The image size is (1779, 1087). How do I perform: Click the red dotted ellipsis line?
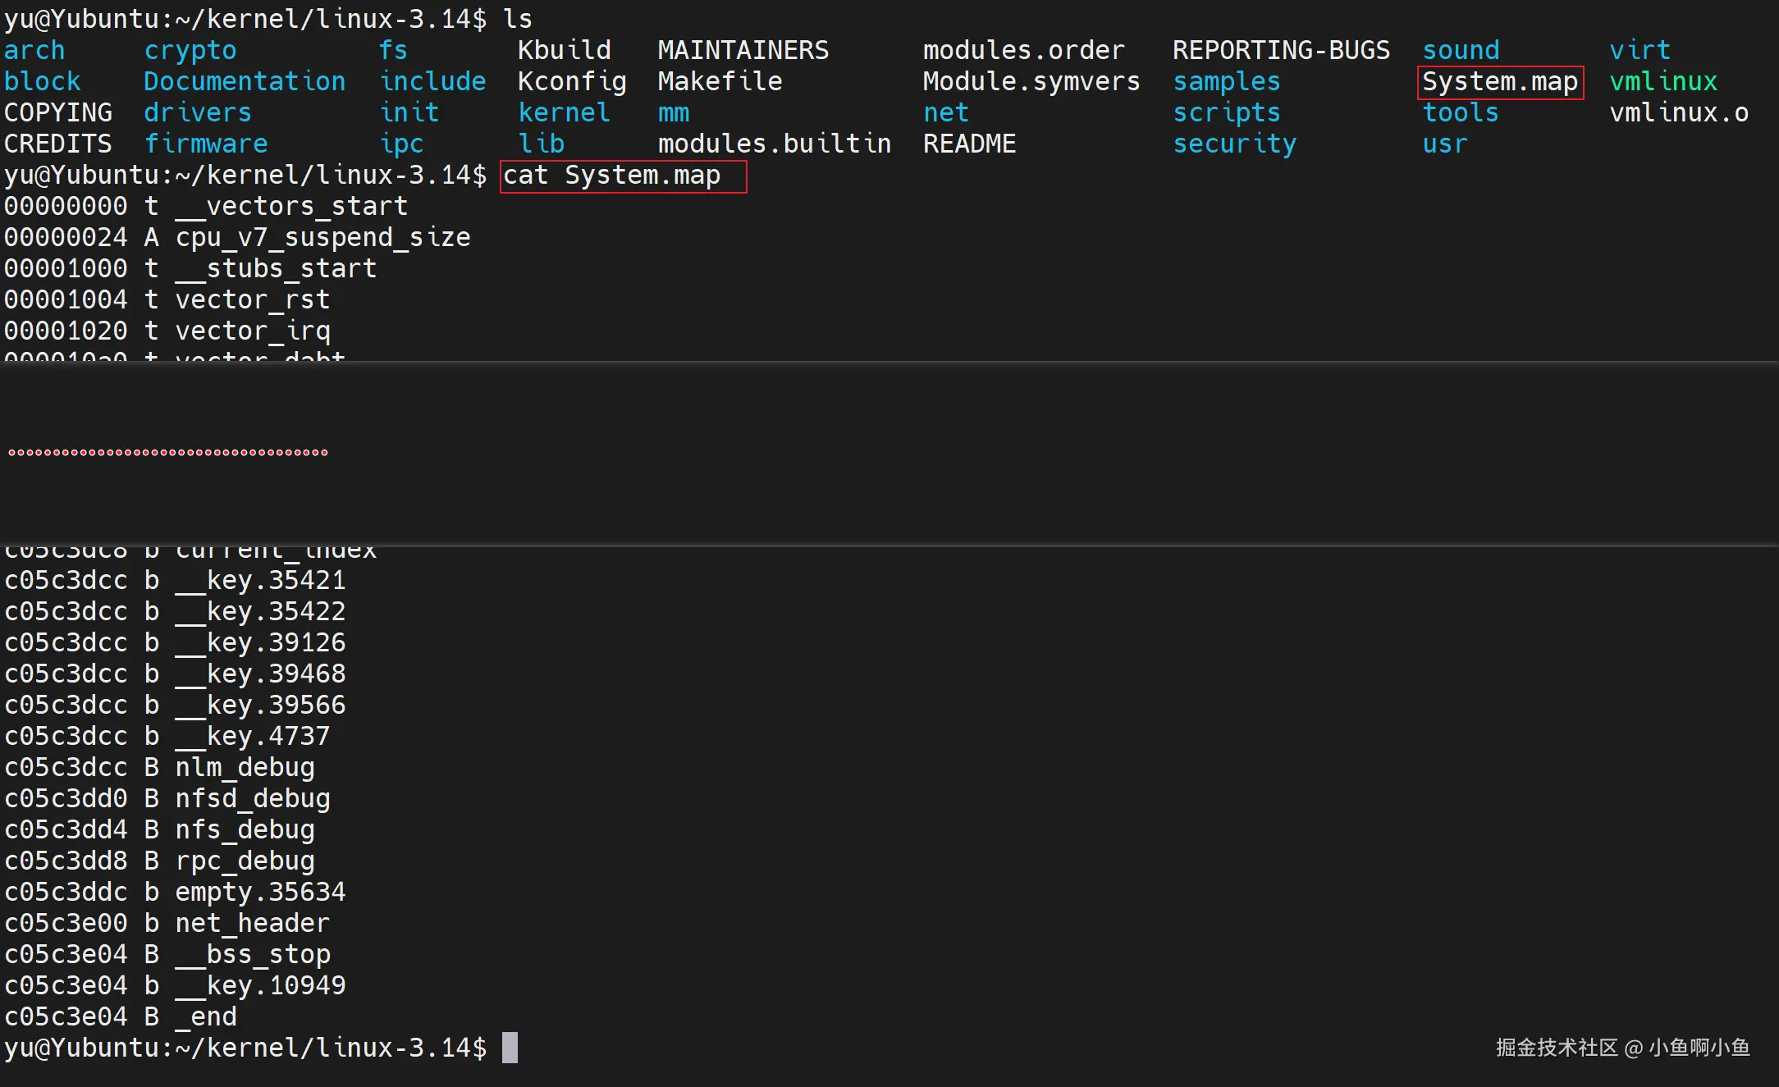167,452
